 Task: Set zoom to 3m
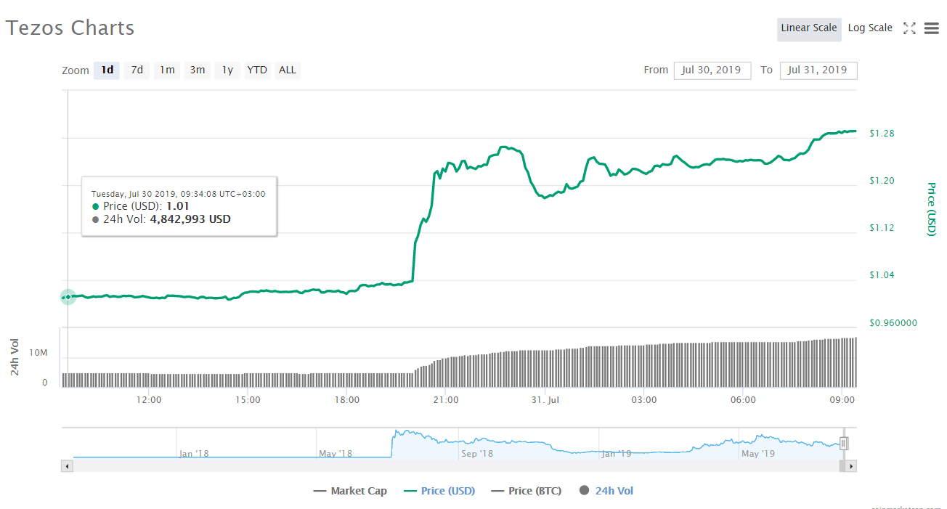198,70
